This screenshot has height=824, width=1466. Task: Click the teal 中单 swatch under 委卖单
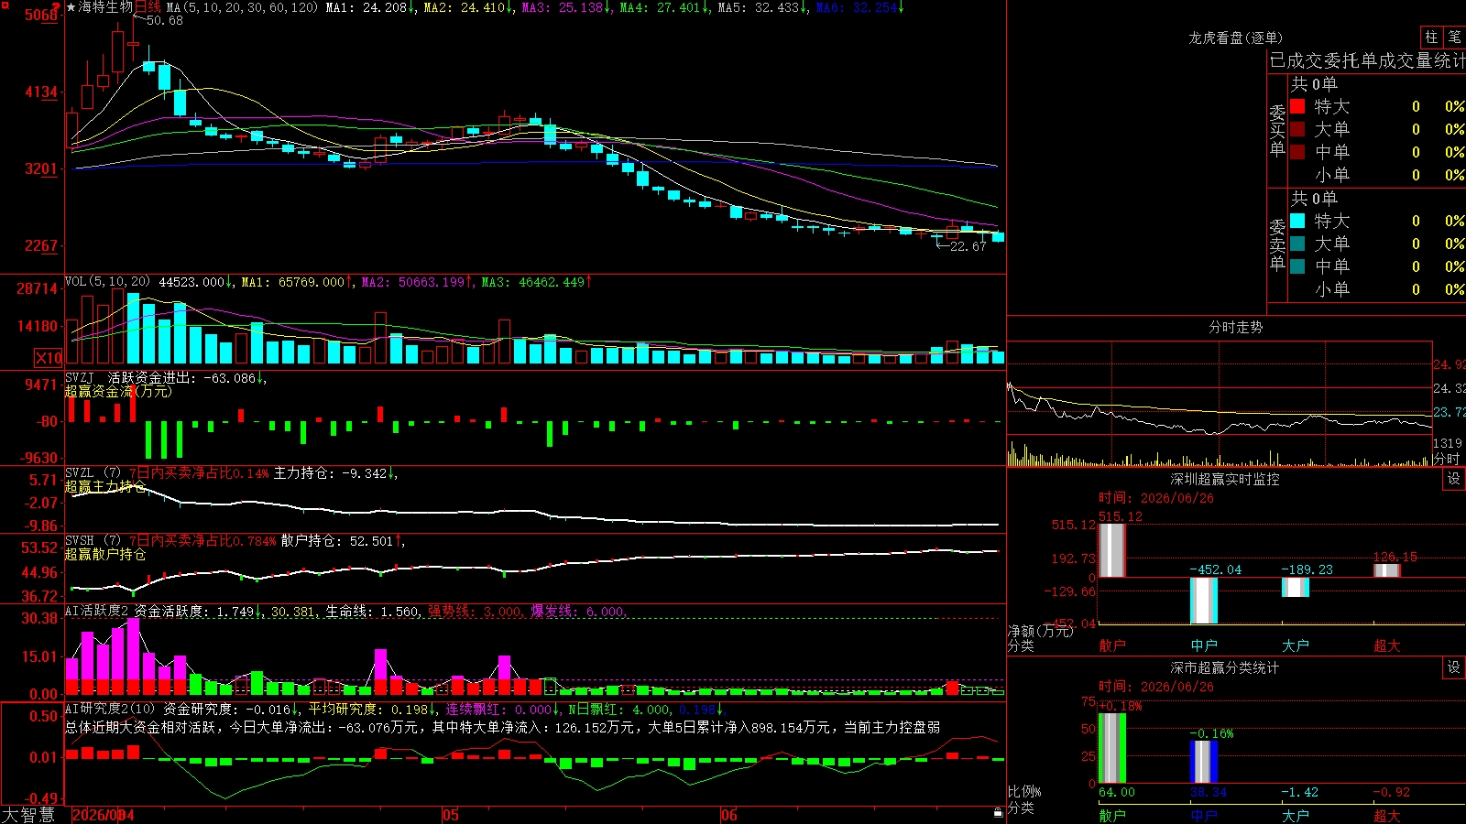tap(1297, 266)
